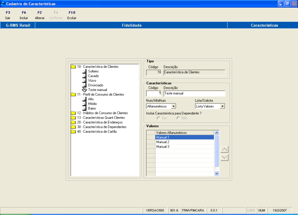The height and width of the screenshot is (215, 298).
Task: Select the Teste manual tree entry
Action: (x=97, y=90)
